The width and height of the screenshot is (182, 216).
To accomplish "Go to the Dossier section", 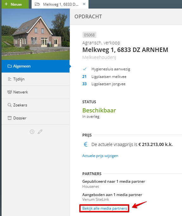I will (36, 118).
